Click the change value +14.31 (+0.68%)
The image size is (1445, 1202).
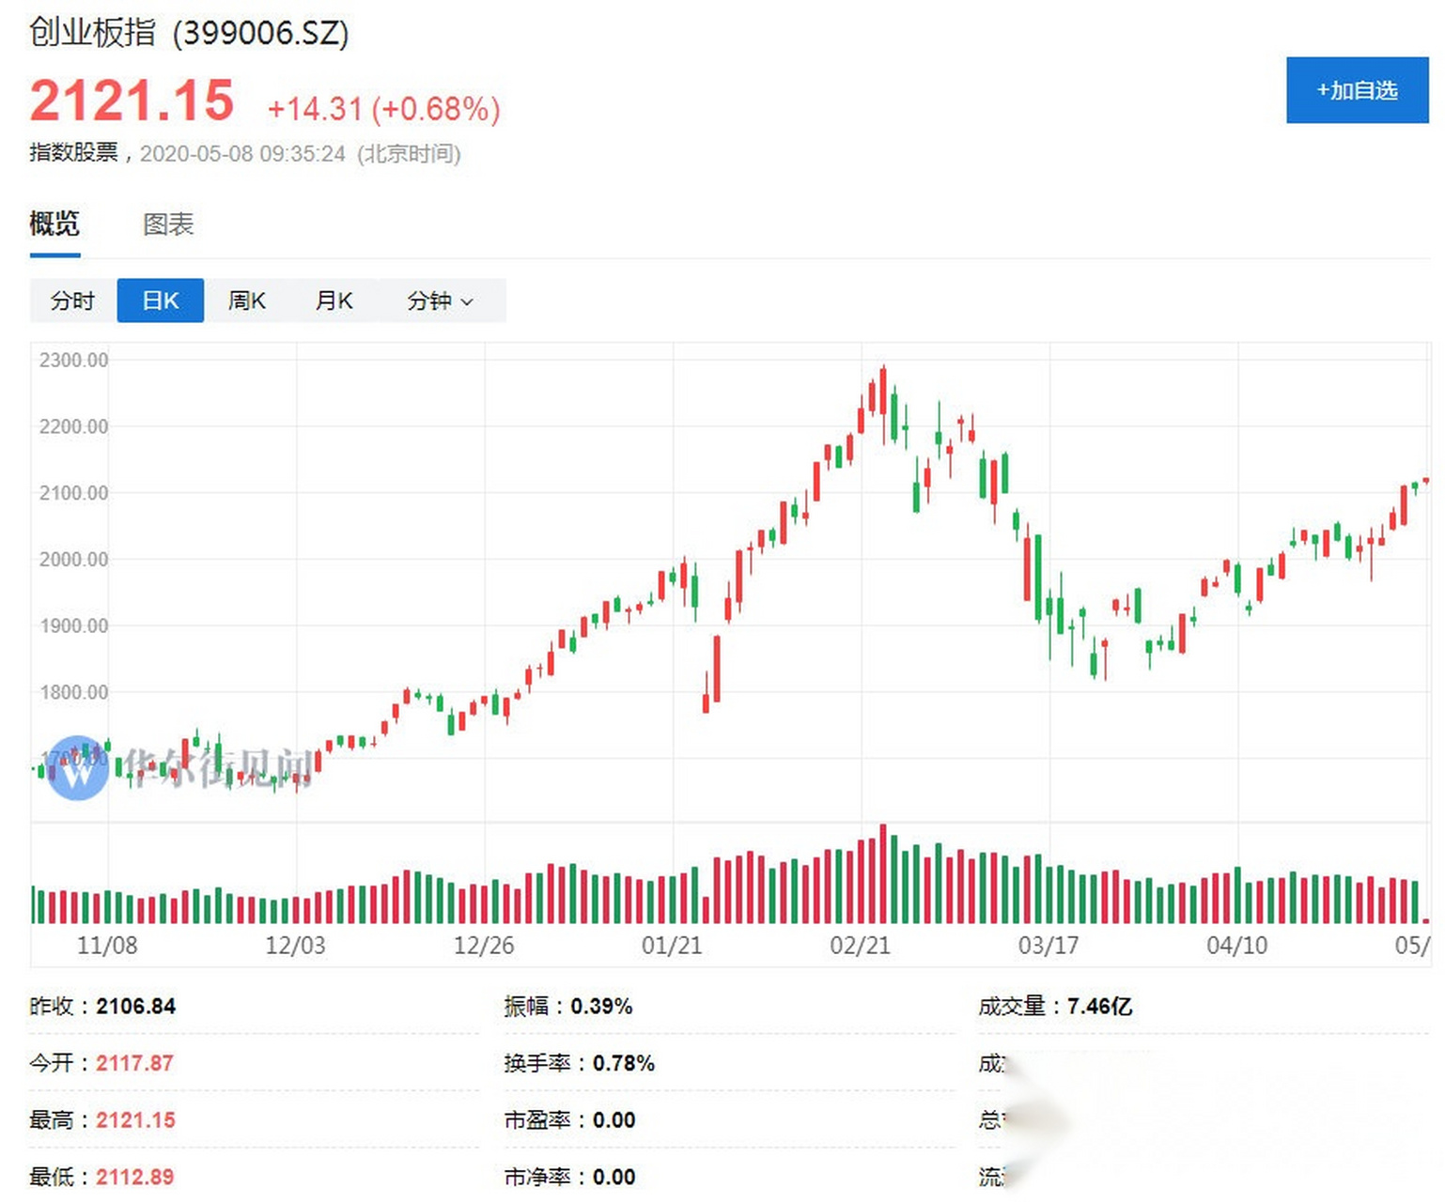coord(383,109)
